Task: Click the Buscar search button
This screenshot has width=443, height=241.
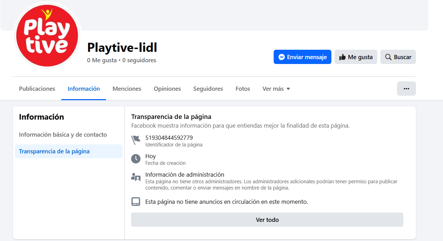Action: tap(398, 57)
